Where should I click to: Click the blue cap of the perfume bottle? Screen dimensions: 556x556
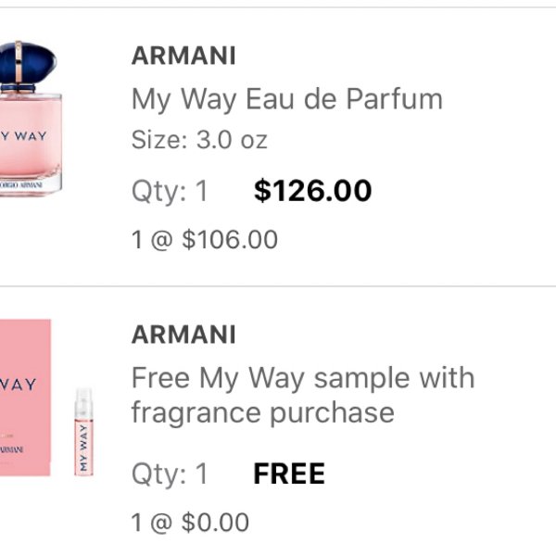(x=28, y=63)
